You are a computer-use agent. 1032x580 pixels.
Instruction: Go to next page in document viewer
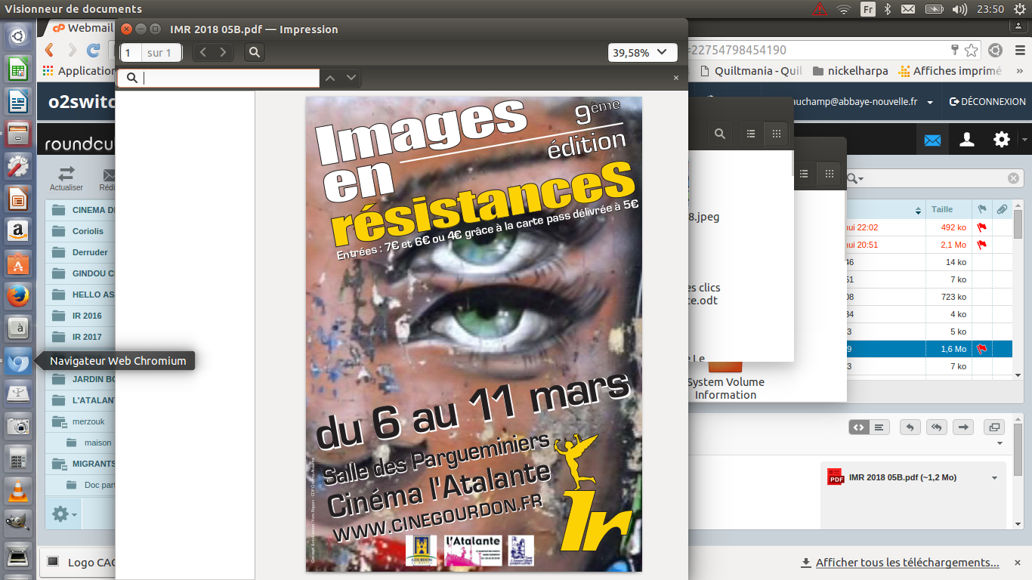[x=223, y=52]
